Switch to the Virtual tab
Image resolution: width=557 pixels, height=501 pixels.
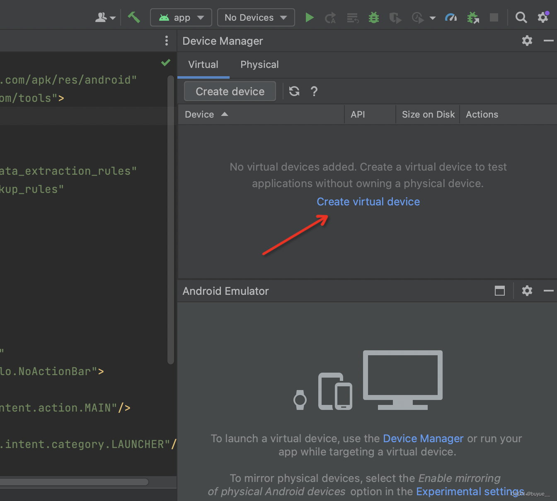tap(203, 65)
